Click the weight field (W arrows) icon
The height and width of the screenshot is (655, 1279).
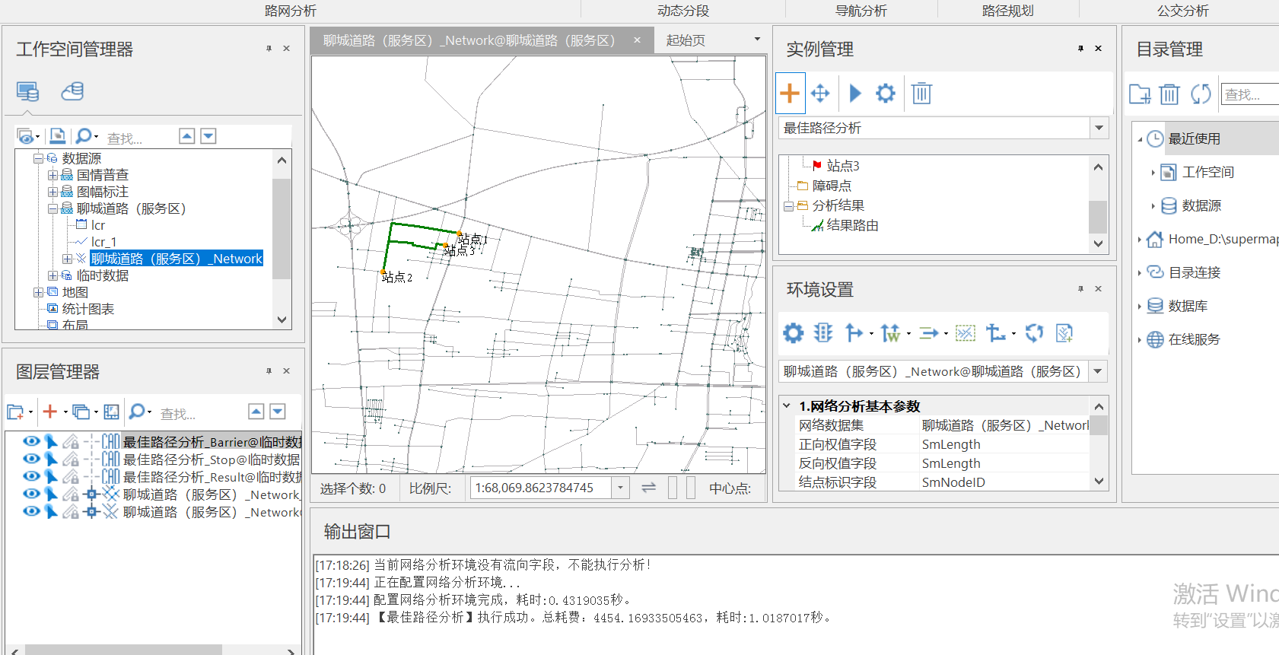[x=890, y=332]
